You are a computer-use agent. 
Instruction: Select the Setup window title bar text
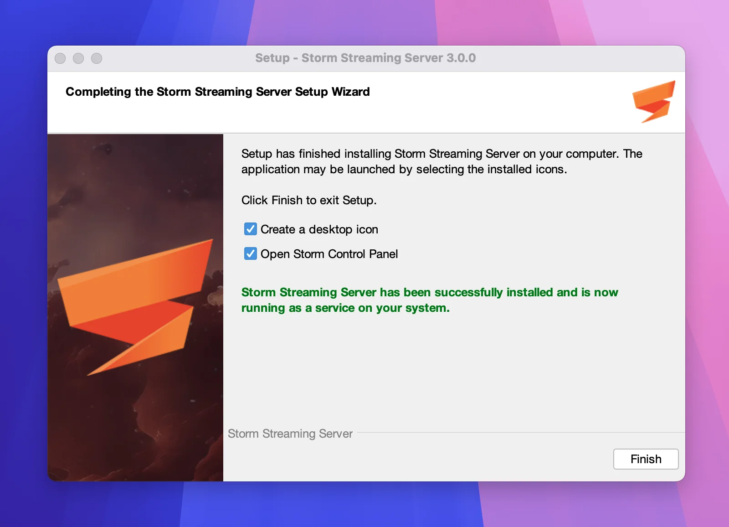click(x=365, y=58)
